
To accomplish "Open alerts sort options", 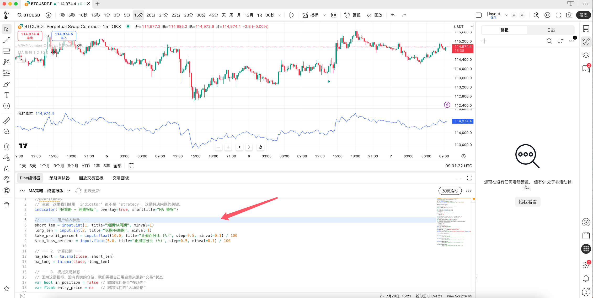I will (560, 41).
